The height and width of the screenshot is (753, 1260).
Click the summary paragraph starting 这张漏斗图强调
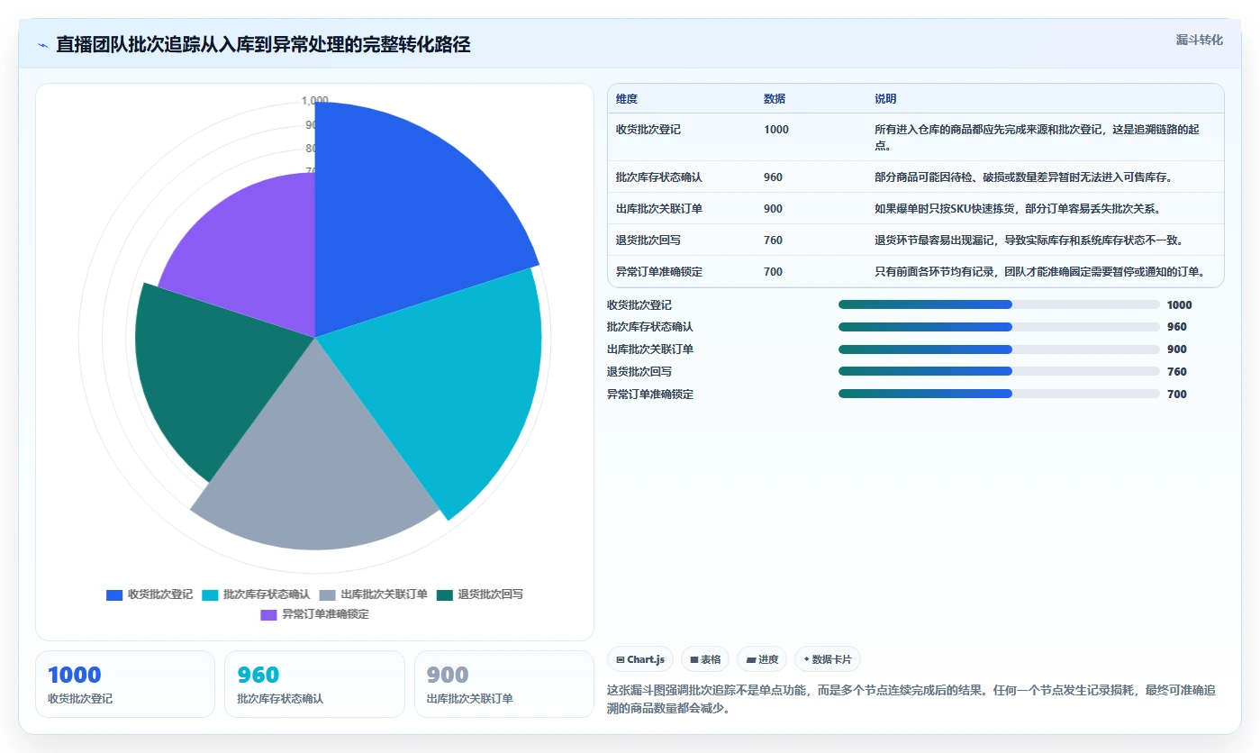[911, 699]
